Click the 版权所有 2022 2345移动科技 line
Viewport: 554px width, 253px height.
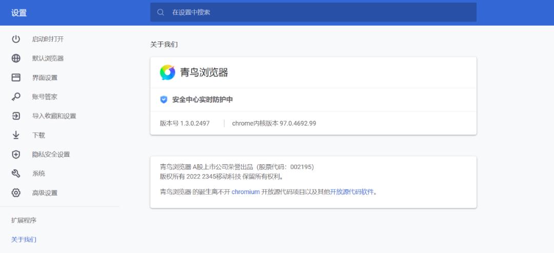222,176
